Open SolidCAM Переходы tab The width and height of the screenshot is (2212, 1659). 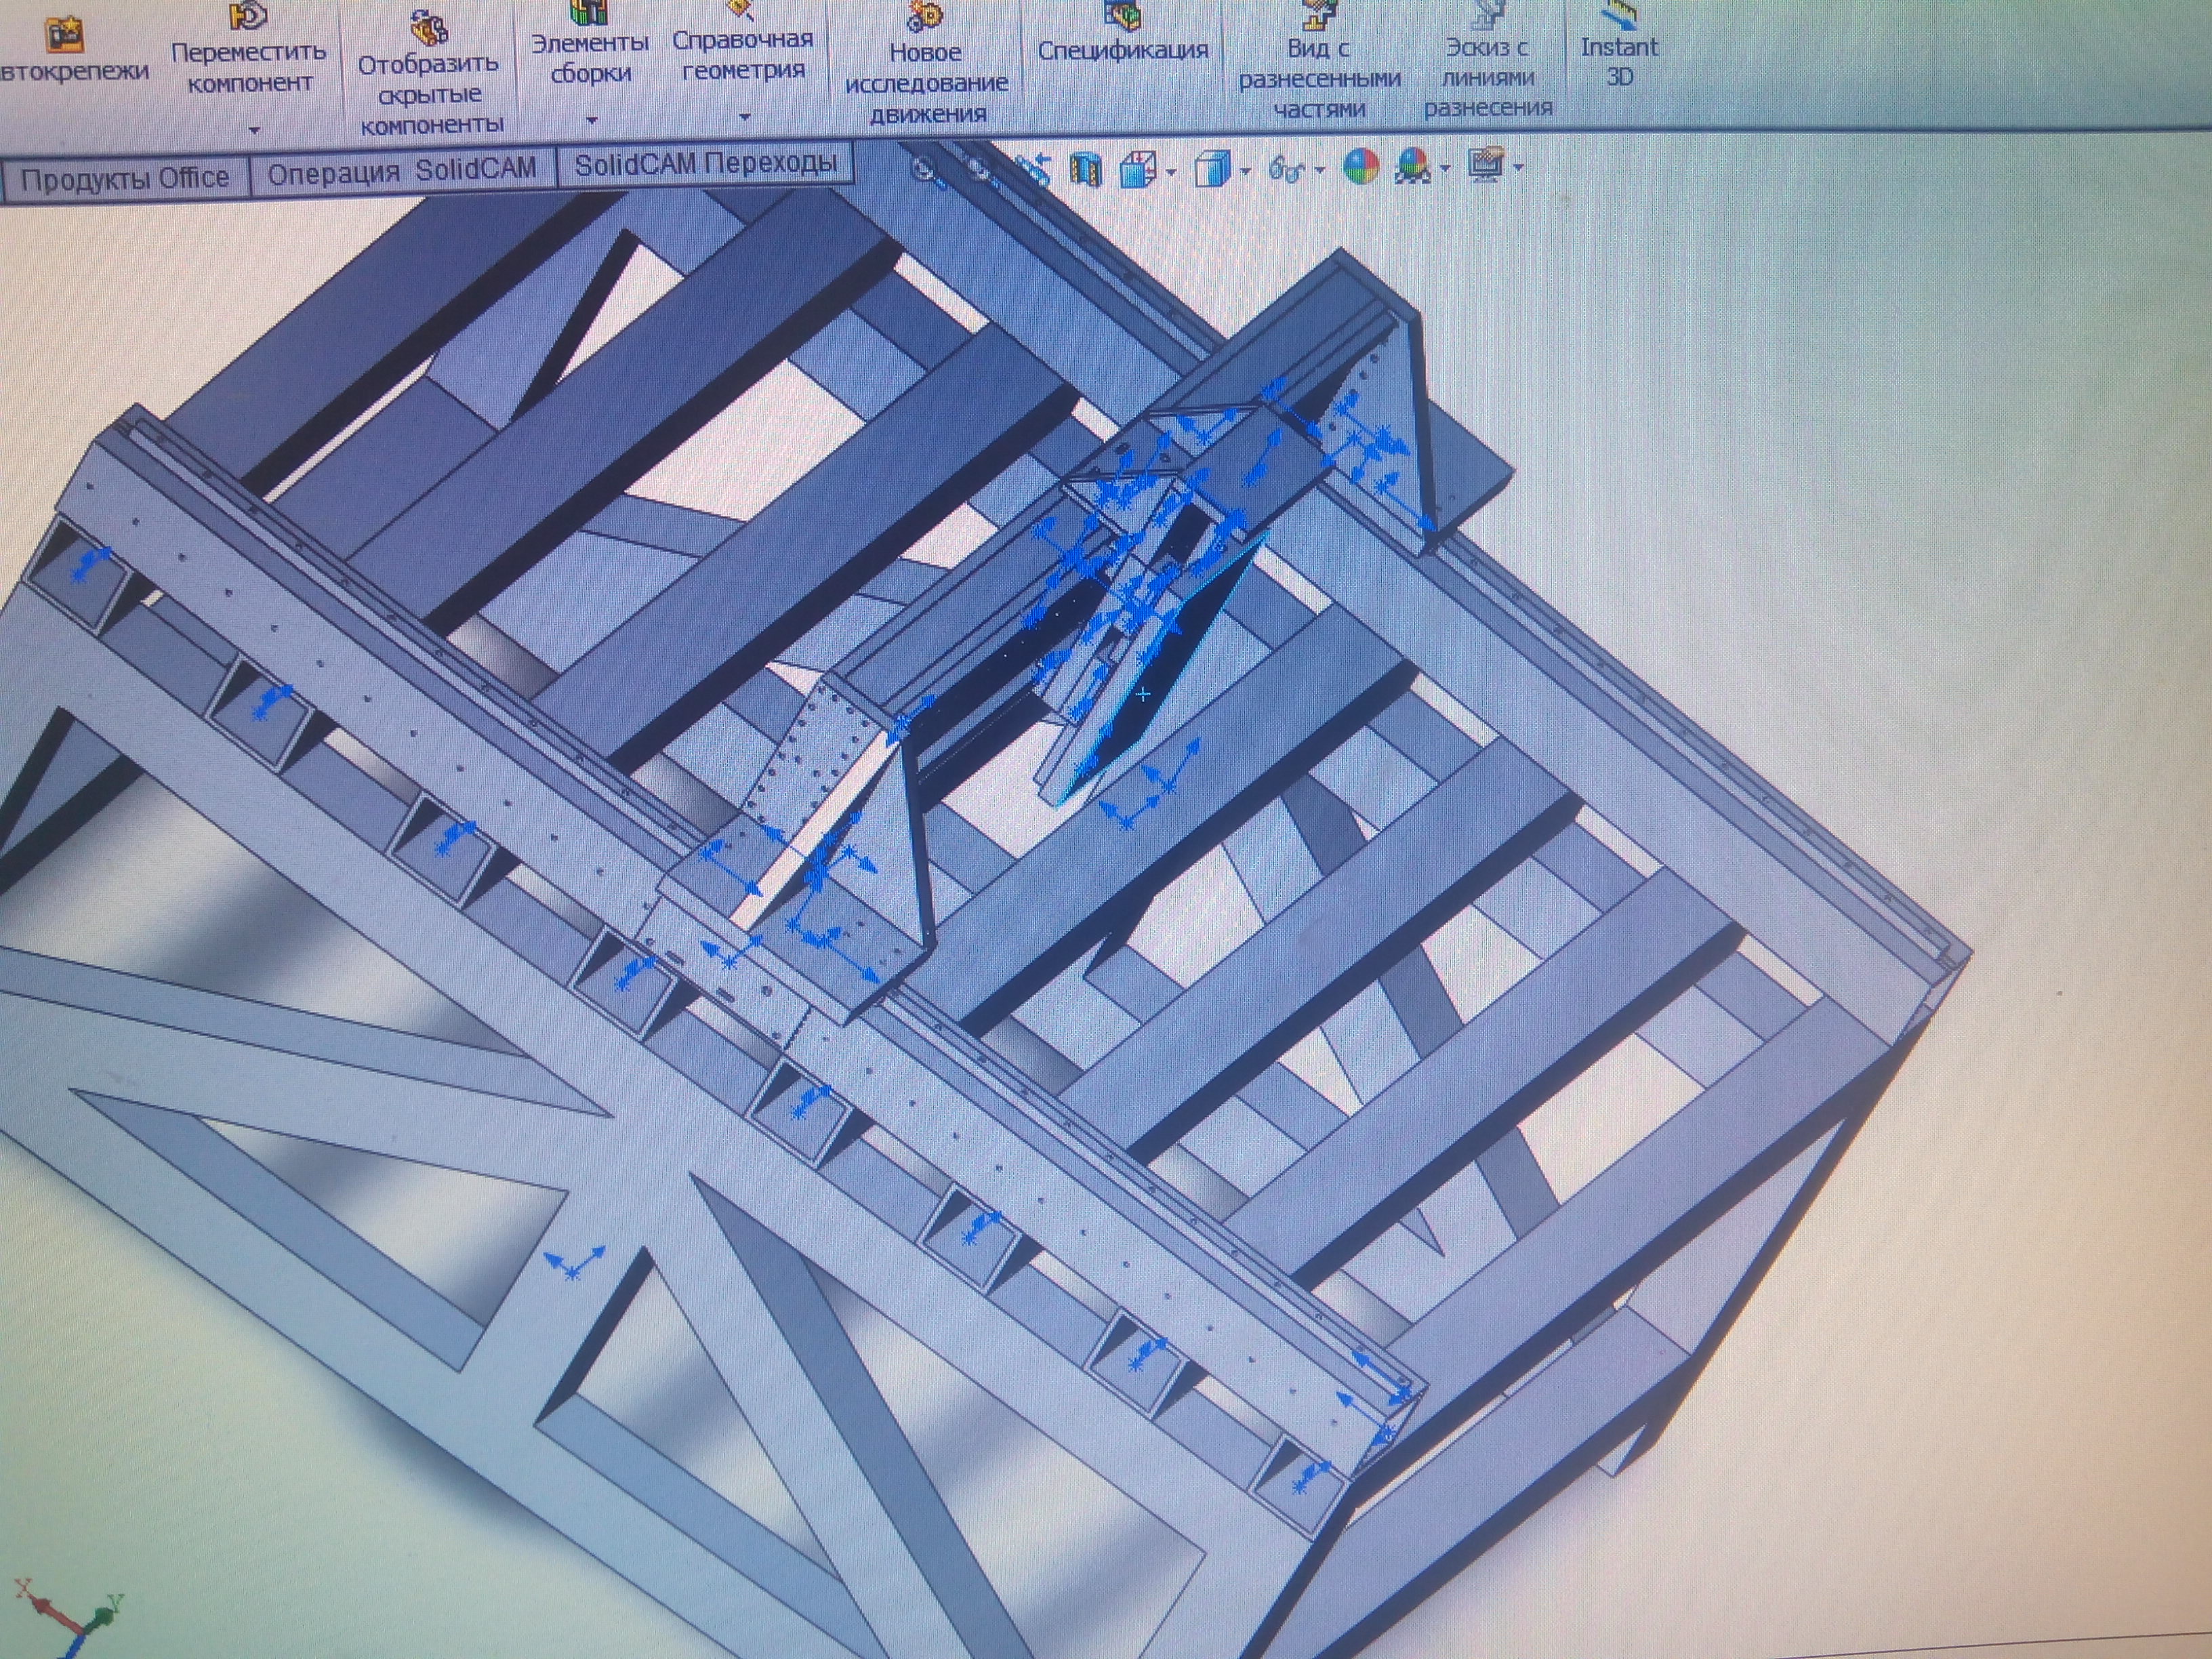[705, 164]
